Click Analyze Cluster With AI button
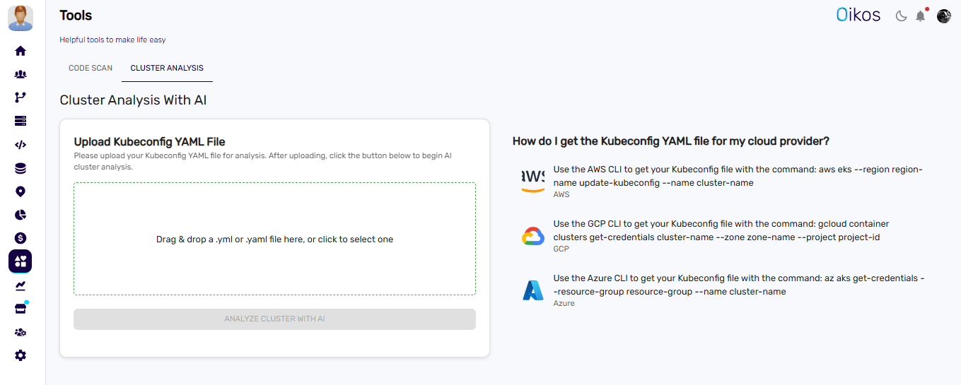961x385 pixels. point(274,319)
